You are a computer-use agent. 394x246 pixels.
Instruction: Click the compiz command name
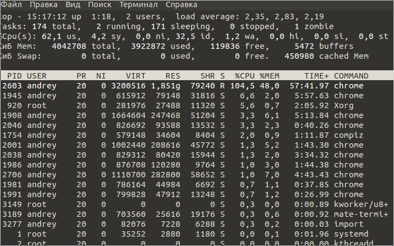tap(348, 136)
